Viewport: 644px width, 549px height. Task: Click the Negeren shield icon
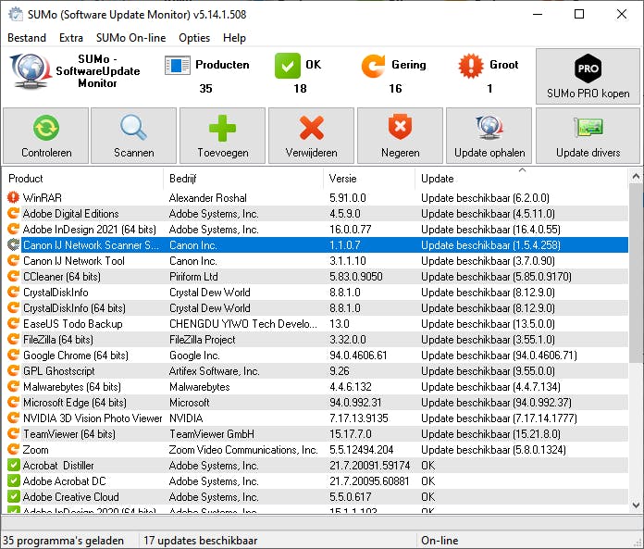[400, 127]
